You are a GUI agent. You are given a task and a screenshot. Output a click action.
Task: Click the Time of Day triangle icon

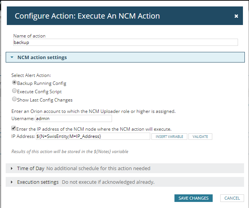(12, 168)
